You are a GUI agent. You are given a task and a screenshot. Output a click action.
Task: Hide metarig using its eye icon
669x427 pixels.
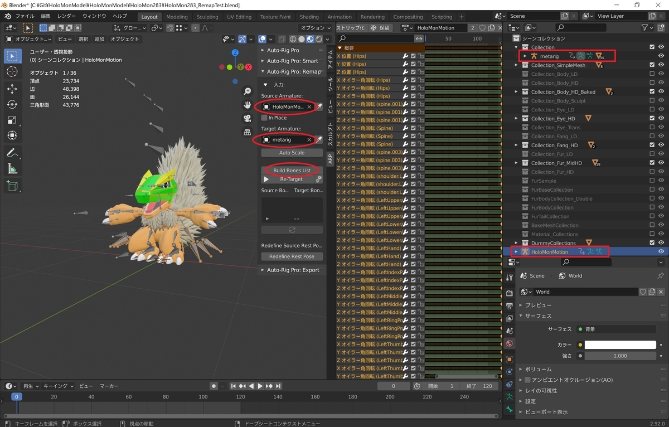coord(661,56)
